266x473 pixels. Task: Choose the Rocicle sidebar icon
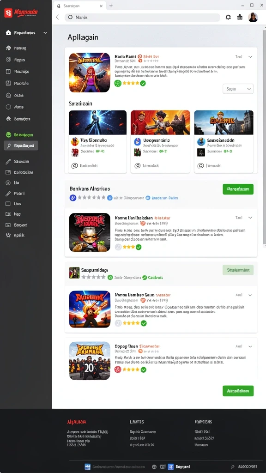tap(8, 83)
